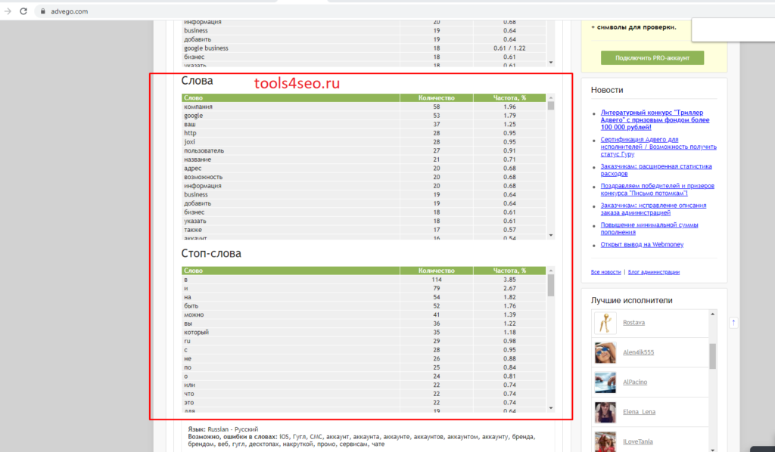Click Elena_Lena's avatar photo
Screen dimensions: 775x452
tap(605, 412)
